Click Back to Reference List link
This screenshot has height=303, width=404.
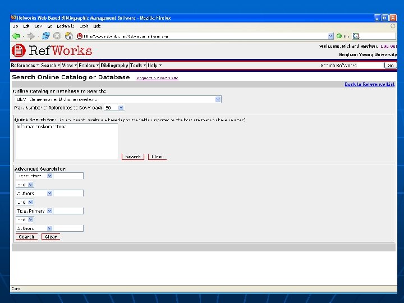[369, 84]
